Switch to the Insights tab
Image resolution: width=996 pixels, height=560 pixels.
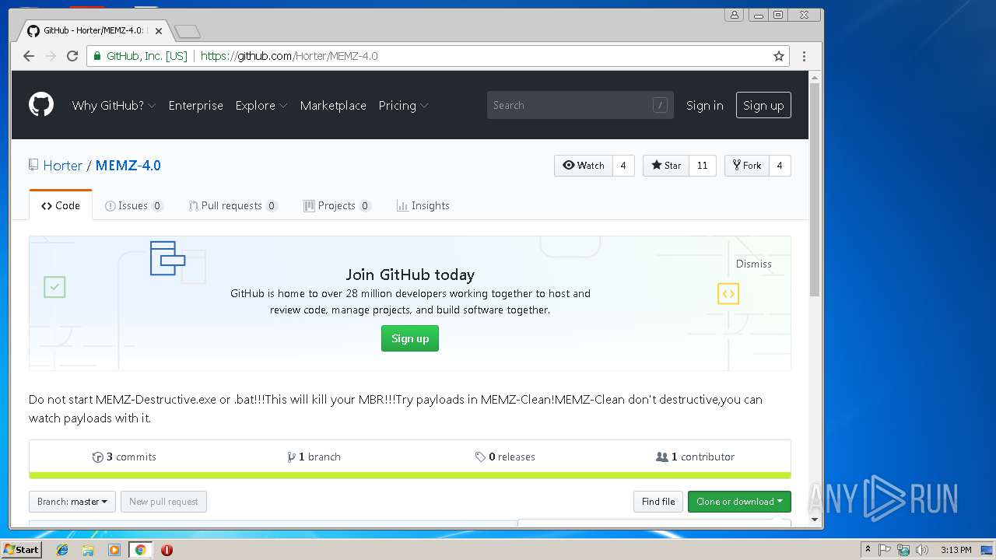point(423,205)
